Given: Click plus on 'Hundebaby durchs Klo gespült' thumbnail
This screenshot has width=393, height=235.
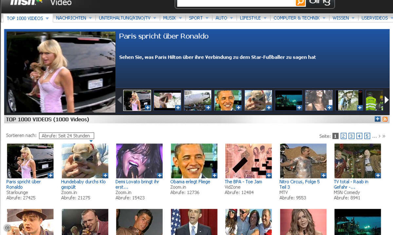Looking at the screenshot, I should (105, 176).
